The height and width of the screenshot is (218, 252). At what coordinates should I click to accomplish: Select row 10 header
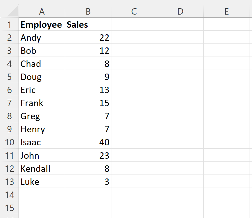[x=9, y=142]
